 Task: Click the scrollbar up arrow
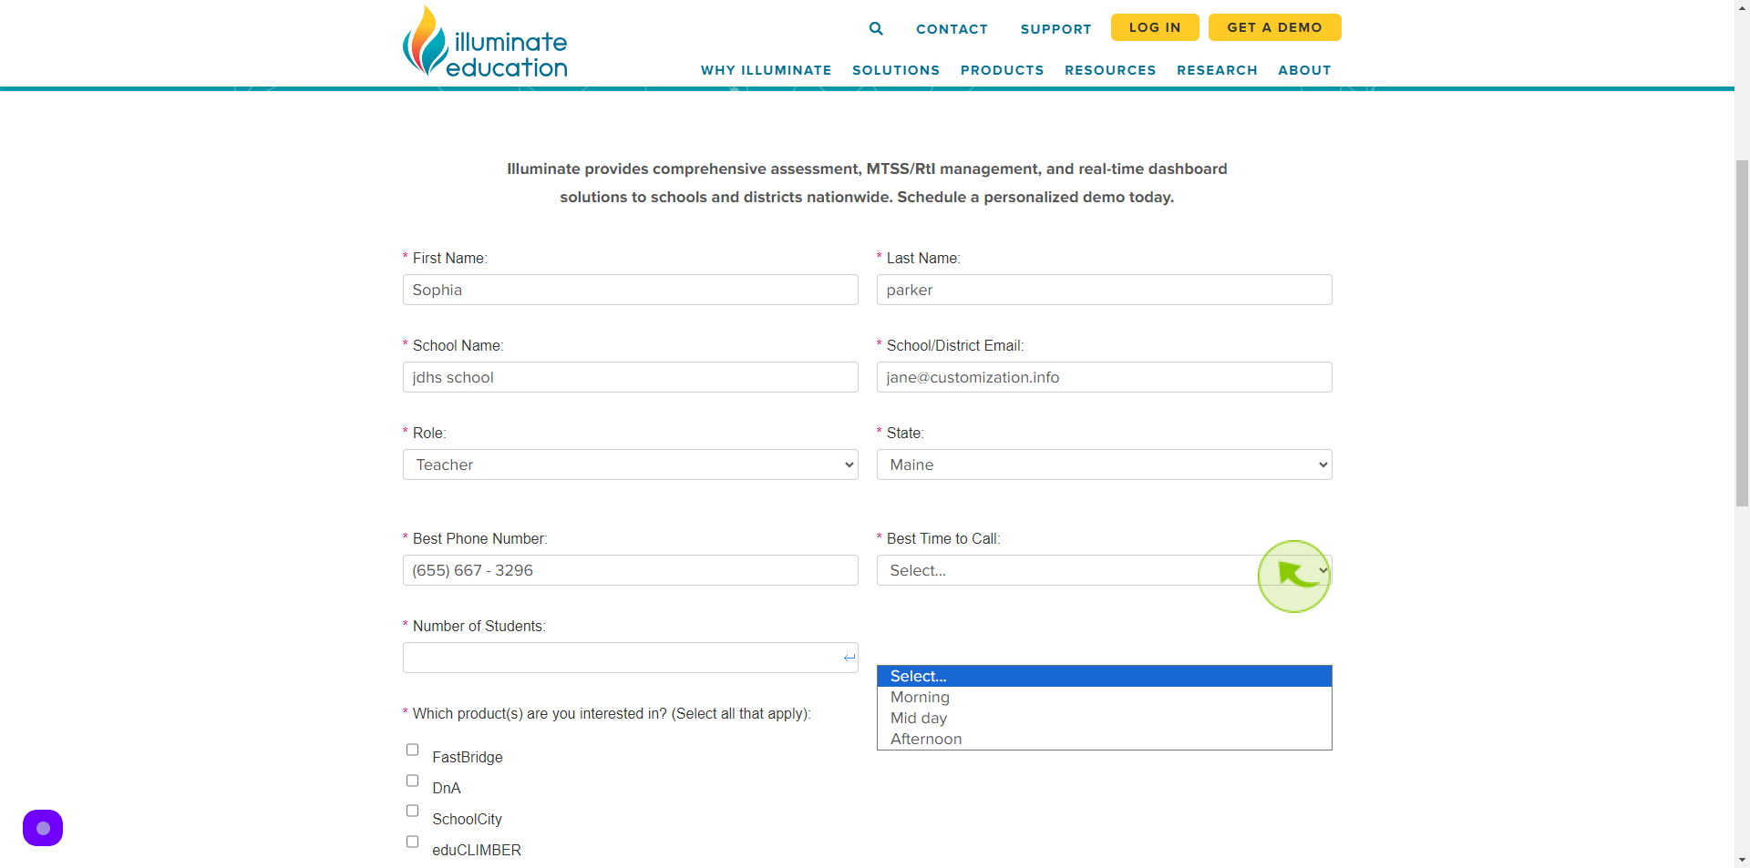(1742, 7)
